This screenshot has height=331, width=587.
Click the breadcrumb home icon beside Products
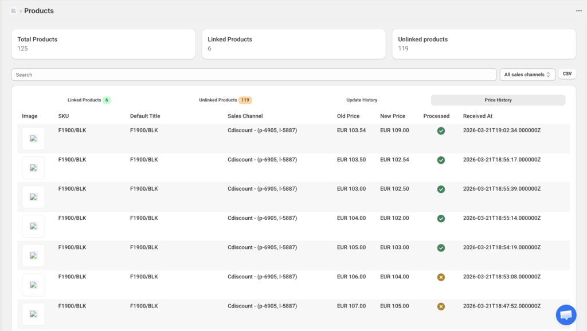pos(13,11)
